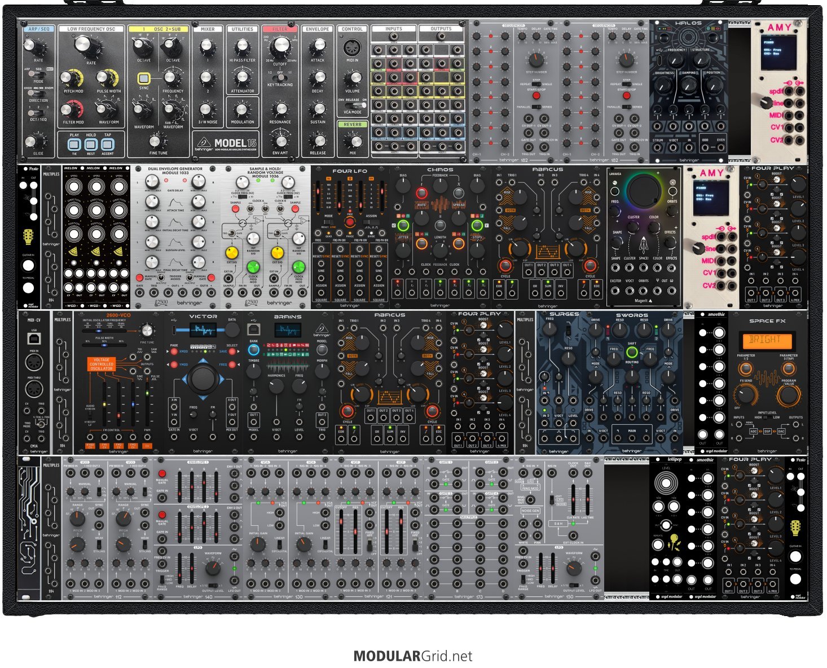Click the Behringer triangle logo on Brains
The width and height of the screenshot is (827, 668).
pos(322,329)
